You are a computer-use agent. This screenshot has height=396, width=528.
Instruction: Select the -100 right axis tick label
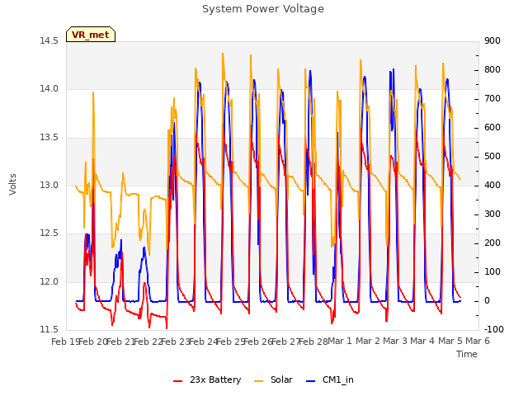(x=494, y=329)
